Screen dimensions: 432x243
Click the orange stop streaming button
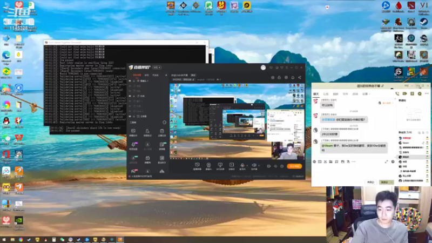click(x=294, y=166)
